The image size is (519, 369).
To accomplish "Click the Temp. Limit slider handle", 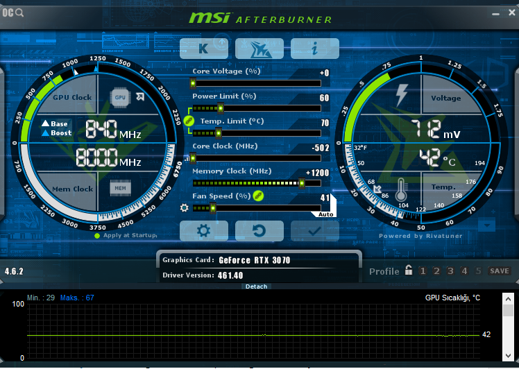I will pos(219,133).
